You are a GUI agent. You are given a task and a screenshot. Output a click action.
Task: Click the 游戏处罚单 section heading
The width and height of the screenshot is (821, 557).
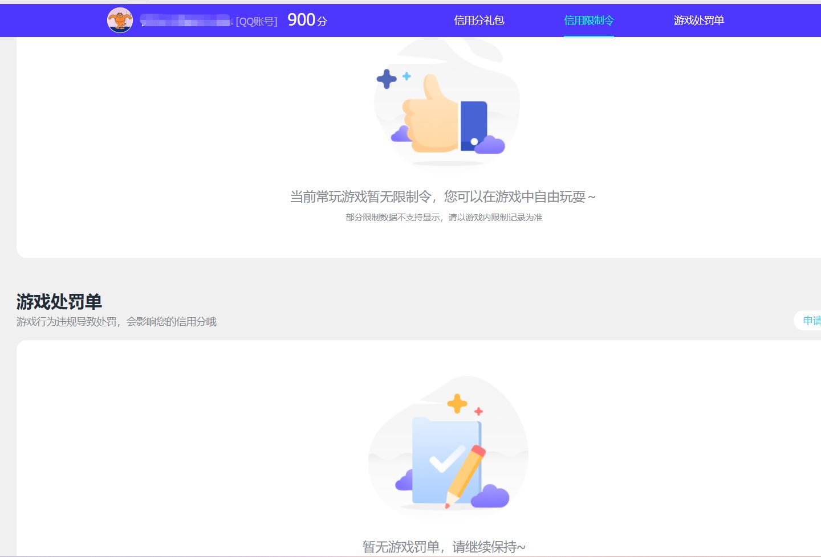(x=59, y=301)
